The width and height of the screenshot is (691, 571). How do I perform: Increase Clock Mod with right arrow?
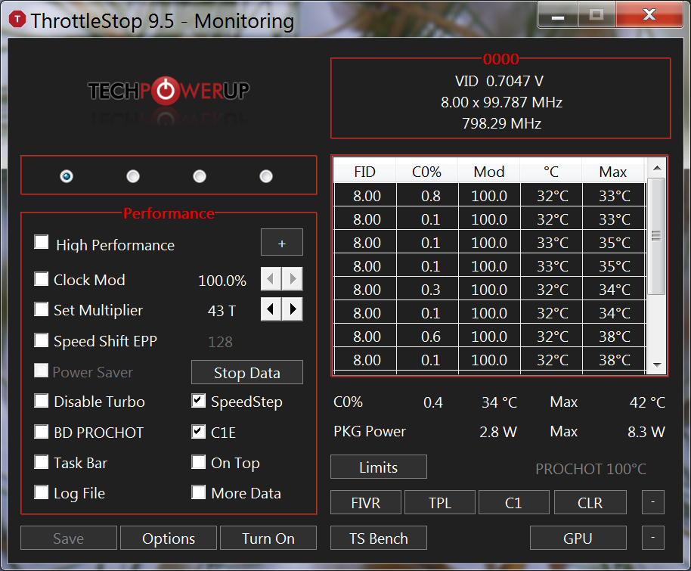[x=292, y=279]
